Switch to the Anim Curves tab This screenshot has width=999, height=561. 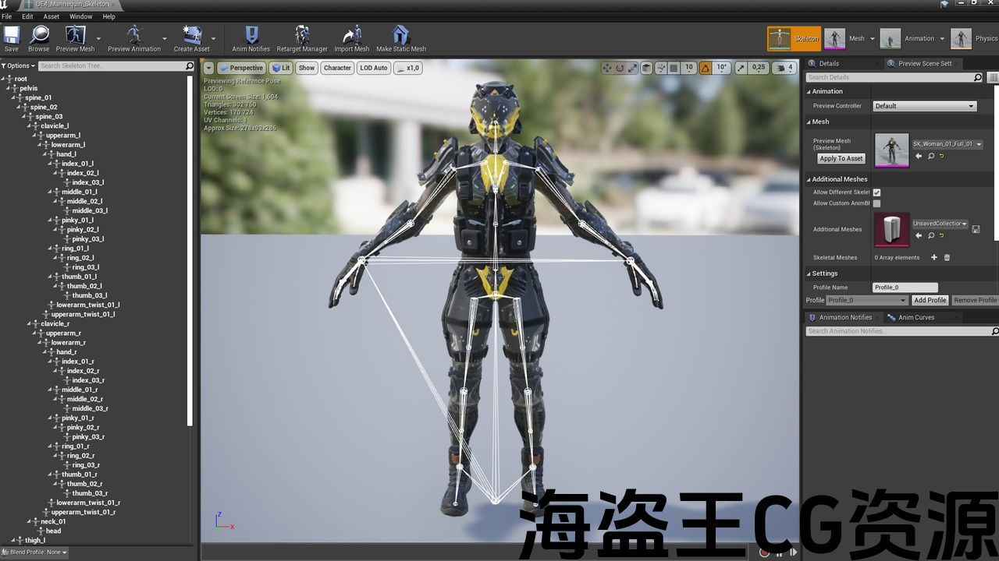click(915, 318)
